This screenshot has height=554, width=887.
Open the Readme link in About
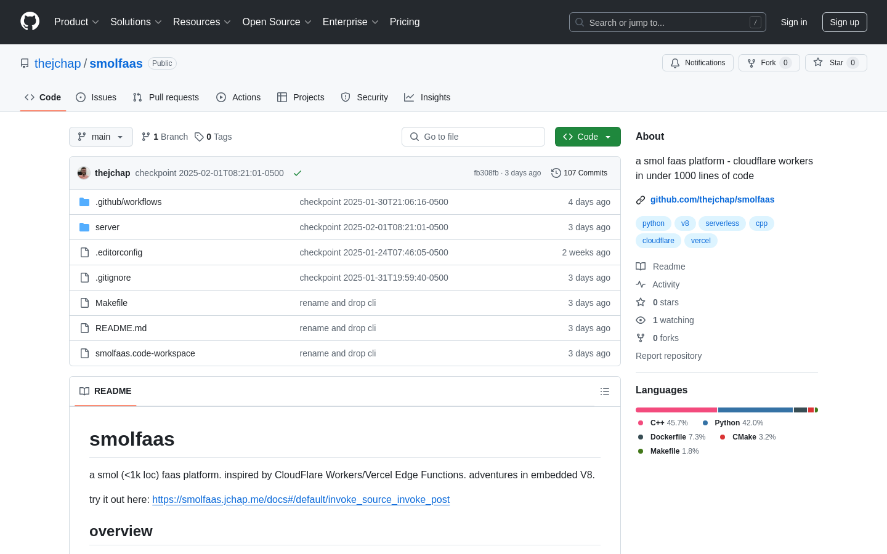pos(661,267)
